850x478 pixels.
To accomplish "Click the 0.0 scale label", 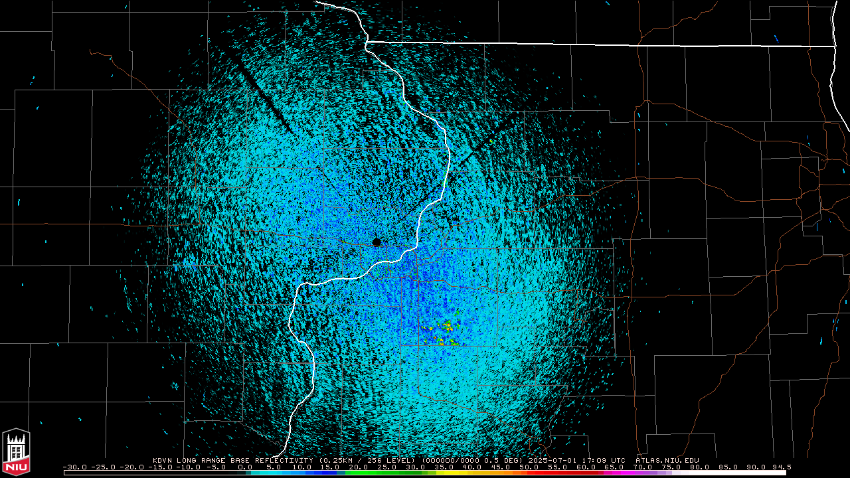I will pos(245,467).
